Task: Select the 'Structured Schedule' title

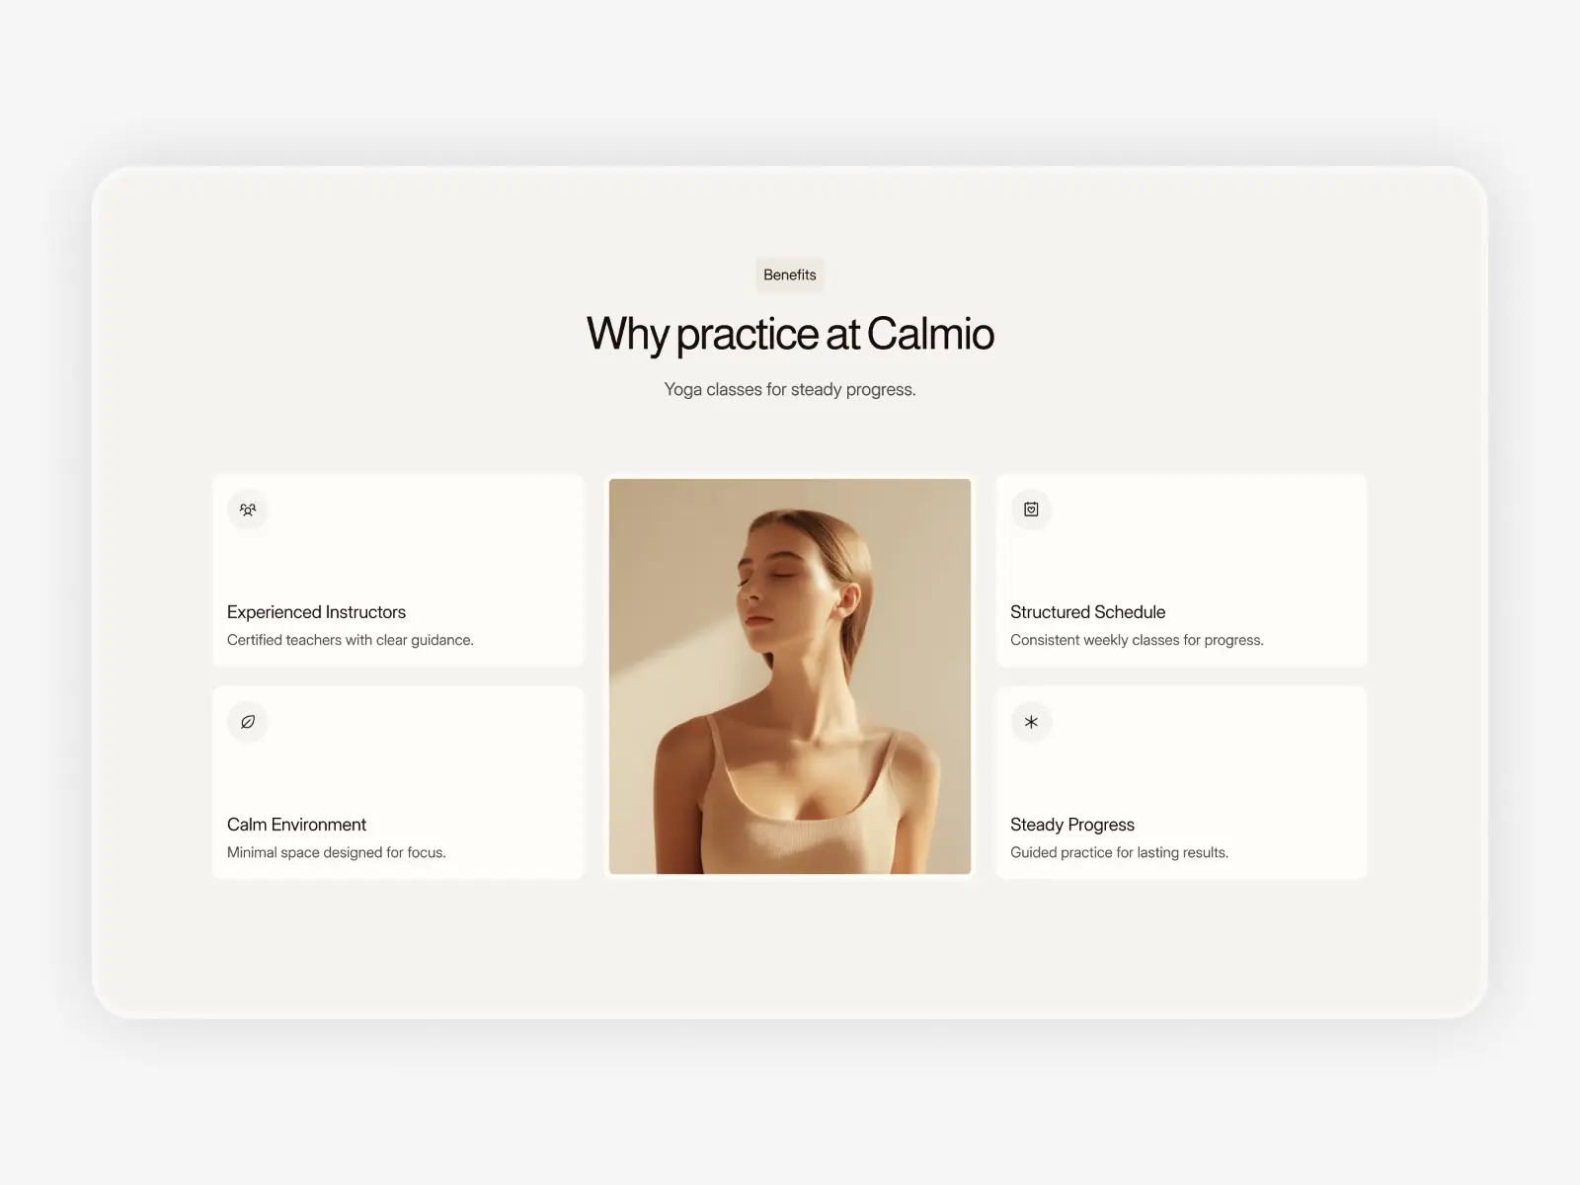Action: click(1087, 612)
